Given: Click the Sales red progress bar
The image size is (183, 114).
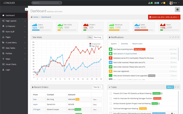Looking at the screenshot, I should [x=141, y=30].
